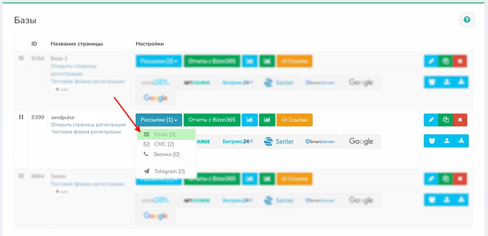
Task: Pick Telegram [0] from the dropdown menu
Action: 169,171
